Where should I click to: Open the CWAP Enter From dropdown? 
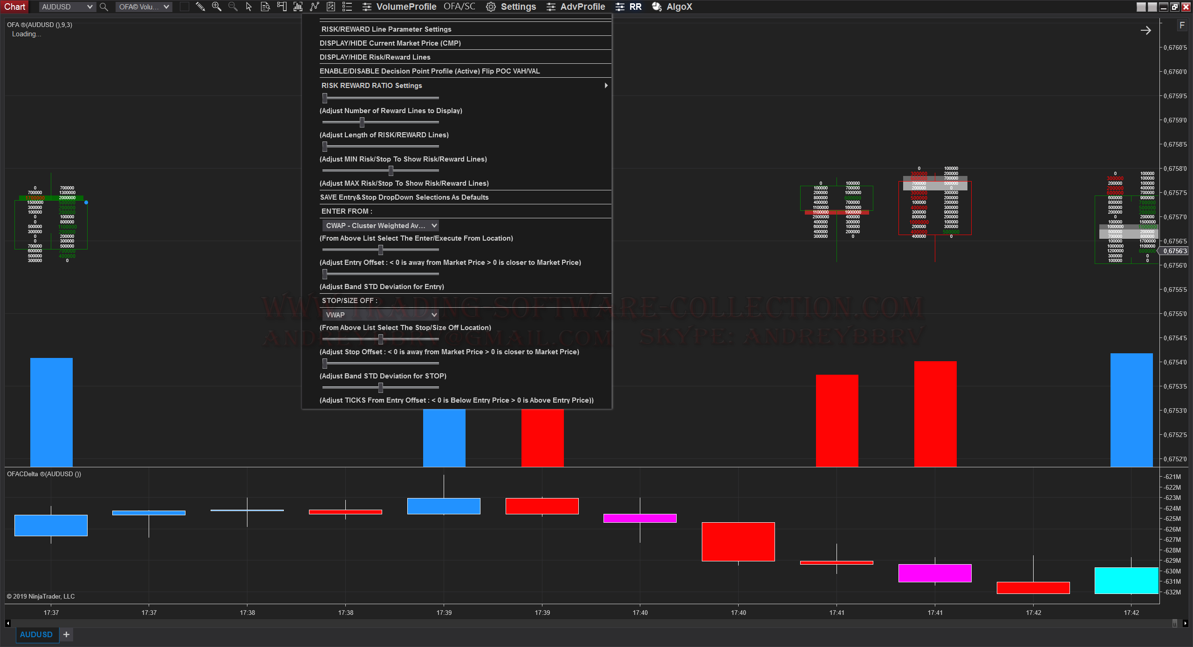pyautogui.click(x=381, y=225)
